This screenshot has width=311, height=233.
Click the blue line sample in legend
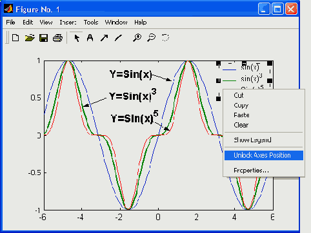pos(229,70)
